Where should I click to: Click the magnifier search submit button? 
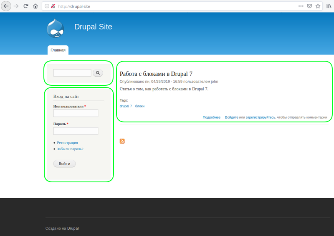pyautogui.click(x=98, y=73)
